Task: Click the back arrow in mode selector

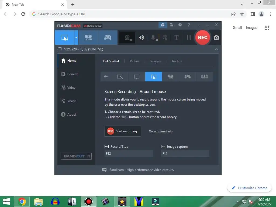Action: tap(106, 77)
